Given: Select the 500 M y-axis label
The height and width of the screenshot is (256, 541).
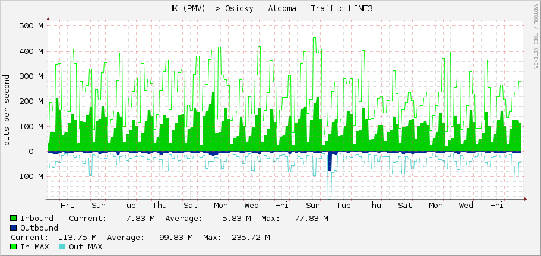Looking at the screenshot, I should click(31, 26).
